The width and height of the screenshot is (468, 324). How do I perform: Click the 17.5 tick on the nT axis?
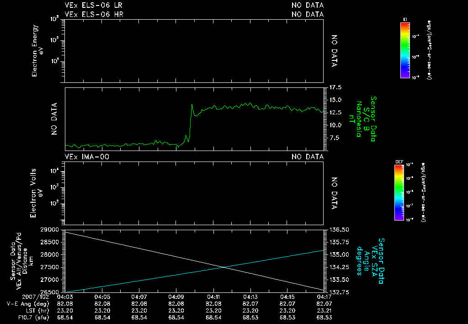335,87
